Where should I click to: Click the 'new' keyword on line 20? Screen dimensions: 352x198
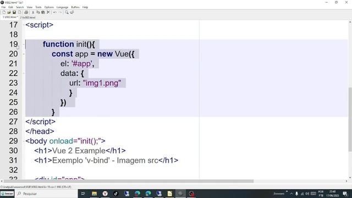coord(105,54)
